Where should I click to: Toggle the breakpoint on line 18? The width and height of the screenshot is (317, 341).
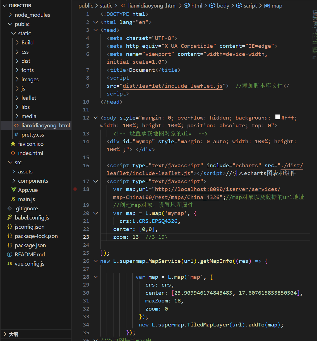75,189
